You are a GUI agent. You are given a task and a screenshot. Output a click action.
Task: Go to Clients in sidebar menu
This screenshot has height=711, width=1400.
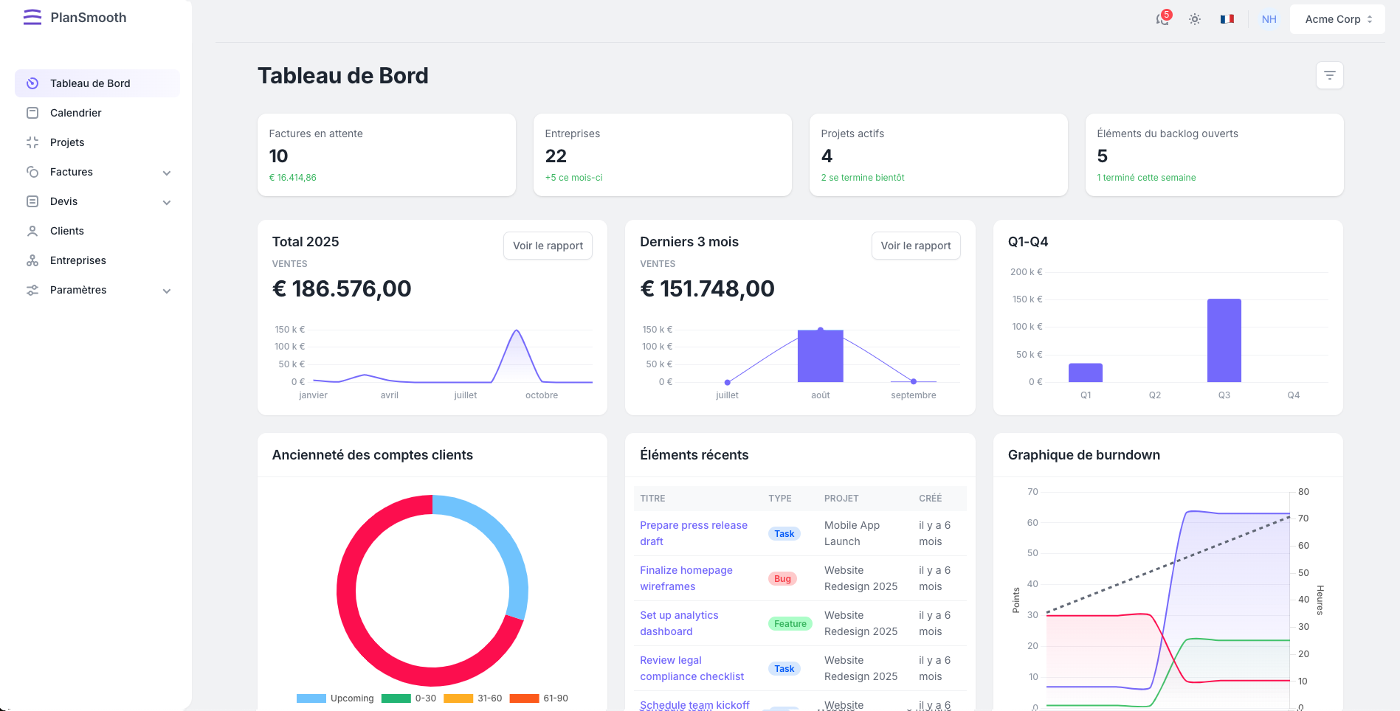click(67, 231)
